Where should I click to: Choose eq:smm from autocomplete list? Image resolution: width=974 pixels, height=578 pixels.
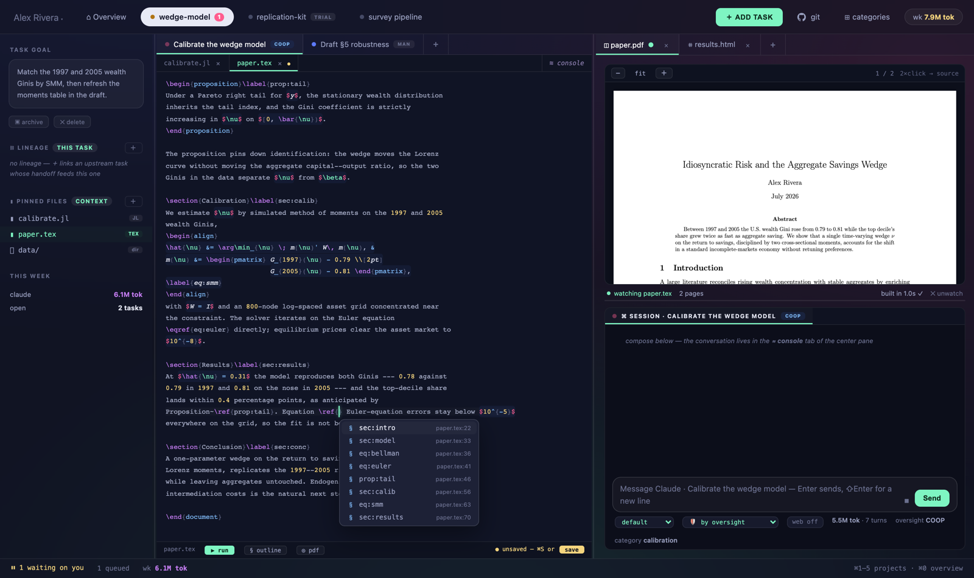pyautogui.click(x=409, y=504)
